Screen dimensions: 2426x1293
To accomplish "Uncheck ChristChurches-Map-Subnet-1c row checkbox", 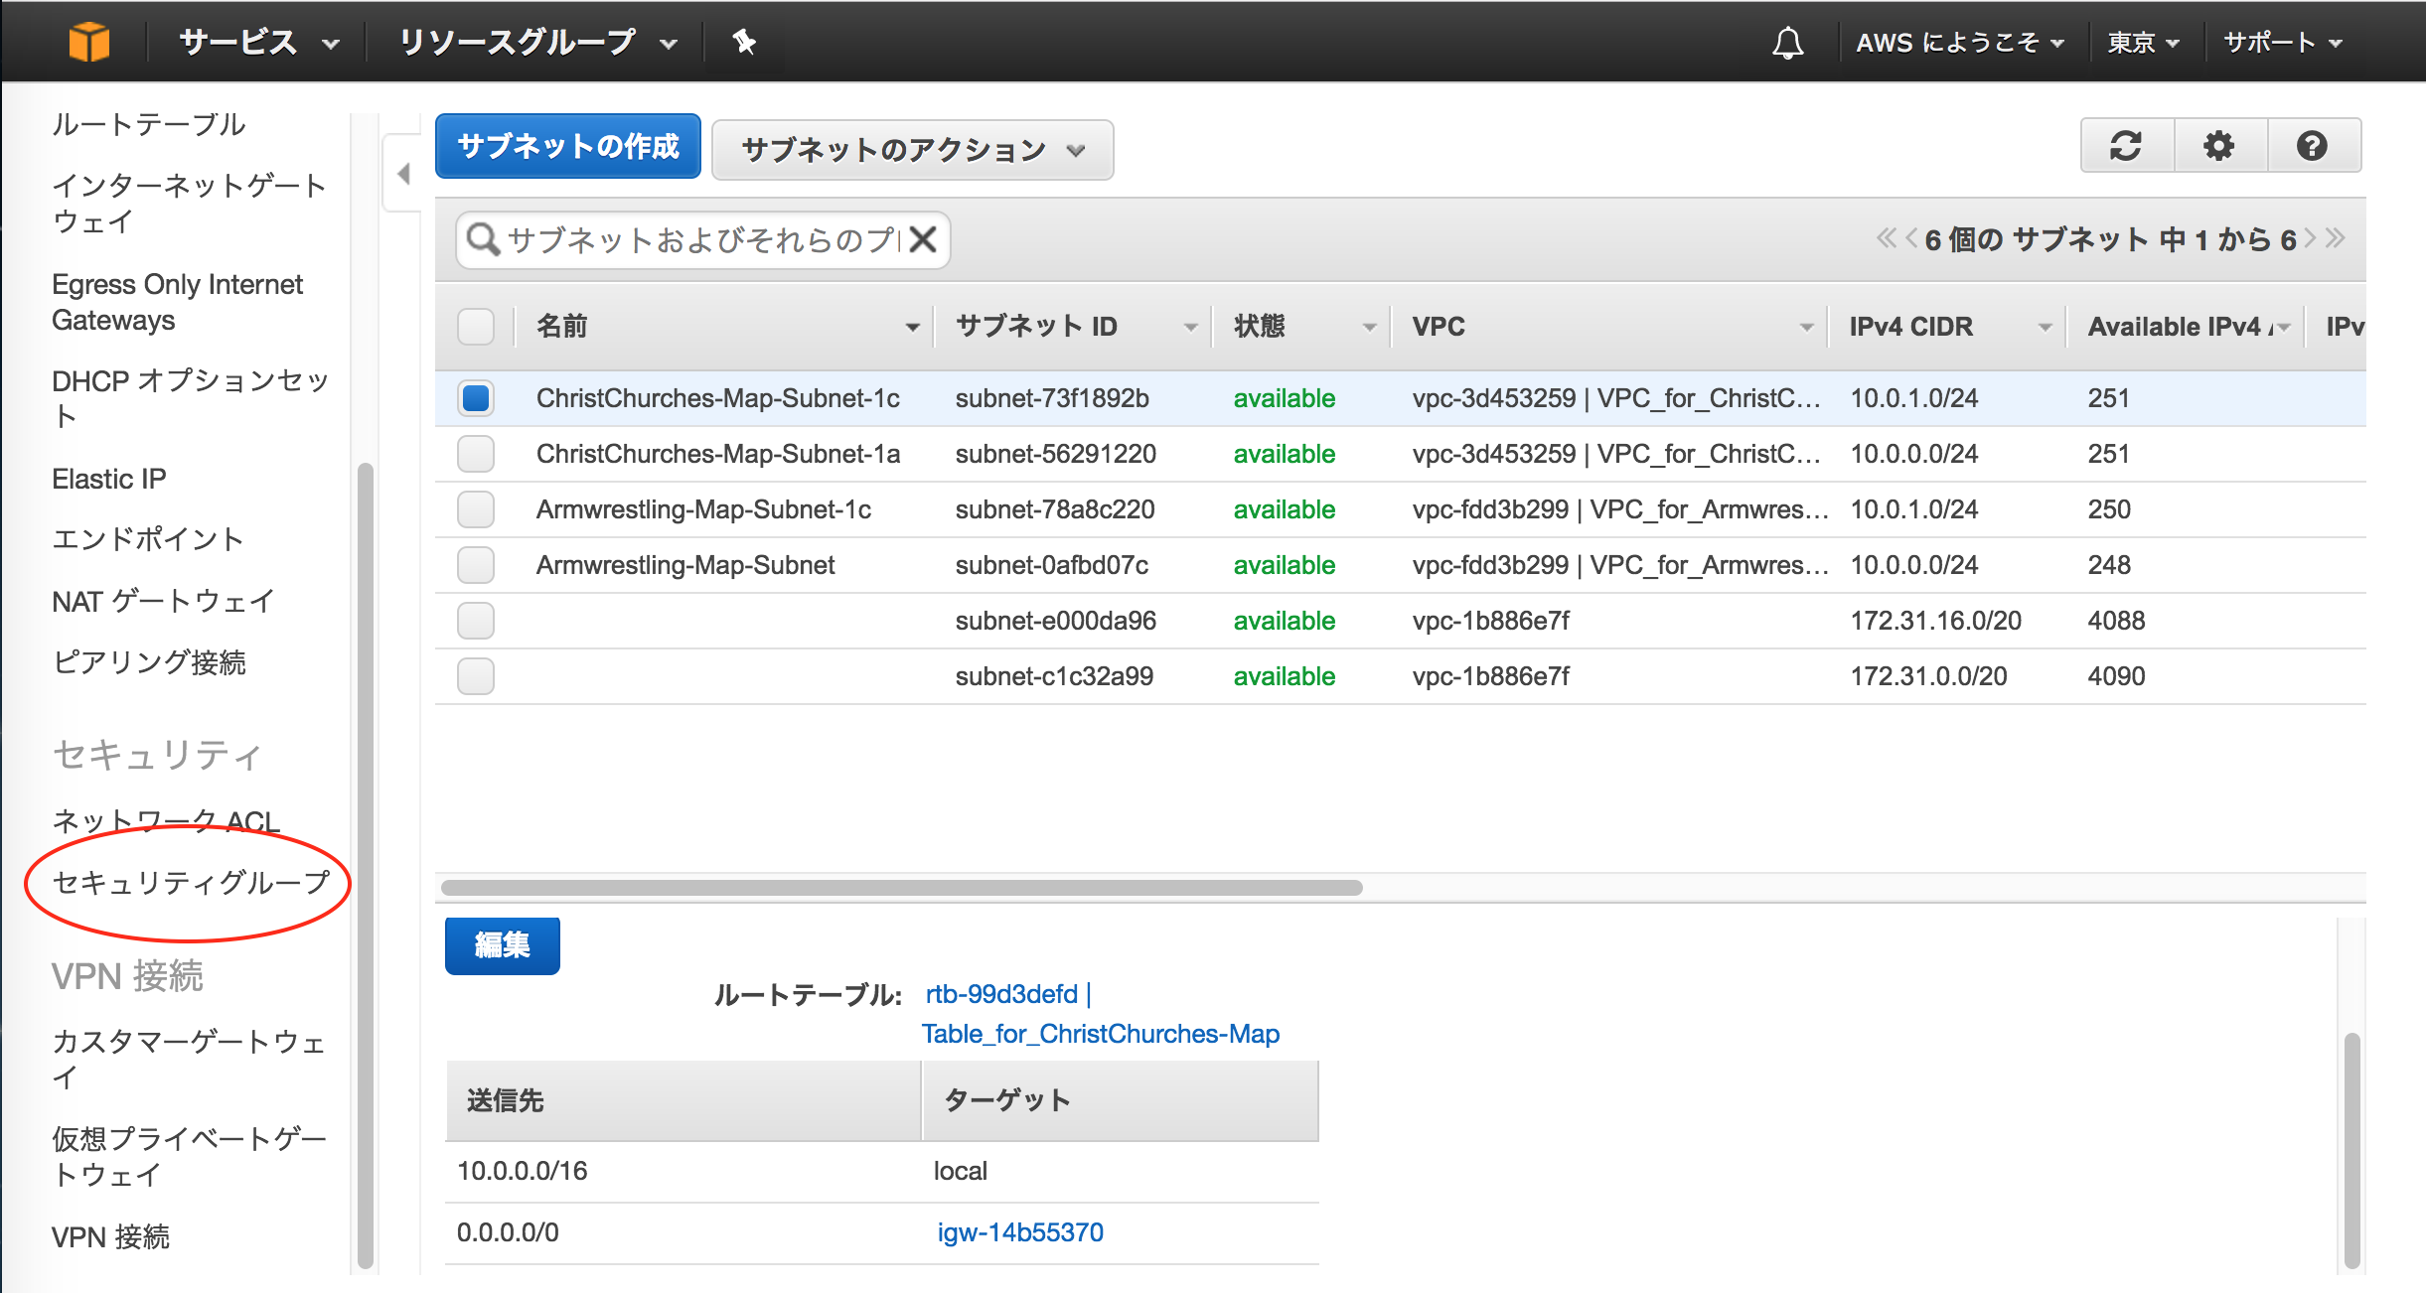I will 476,398.
